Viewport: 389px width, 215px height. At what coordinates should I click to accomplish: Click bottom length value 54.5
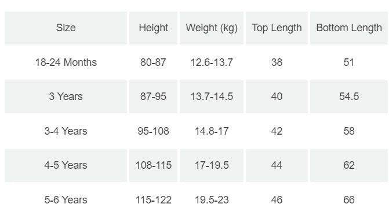coord(349,97)
